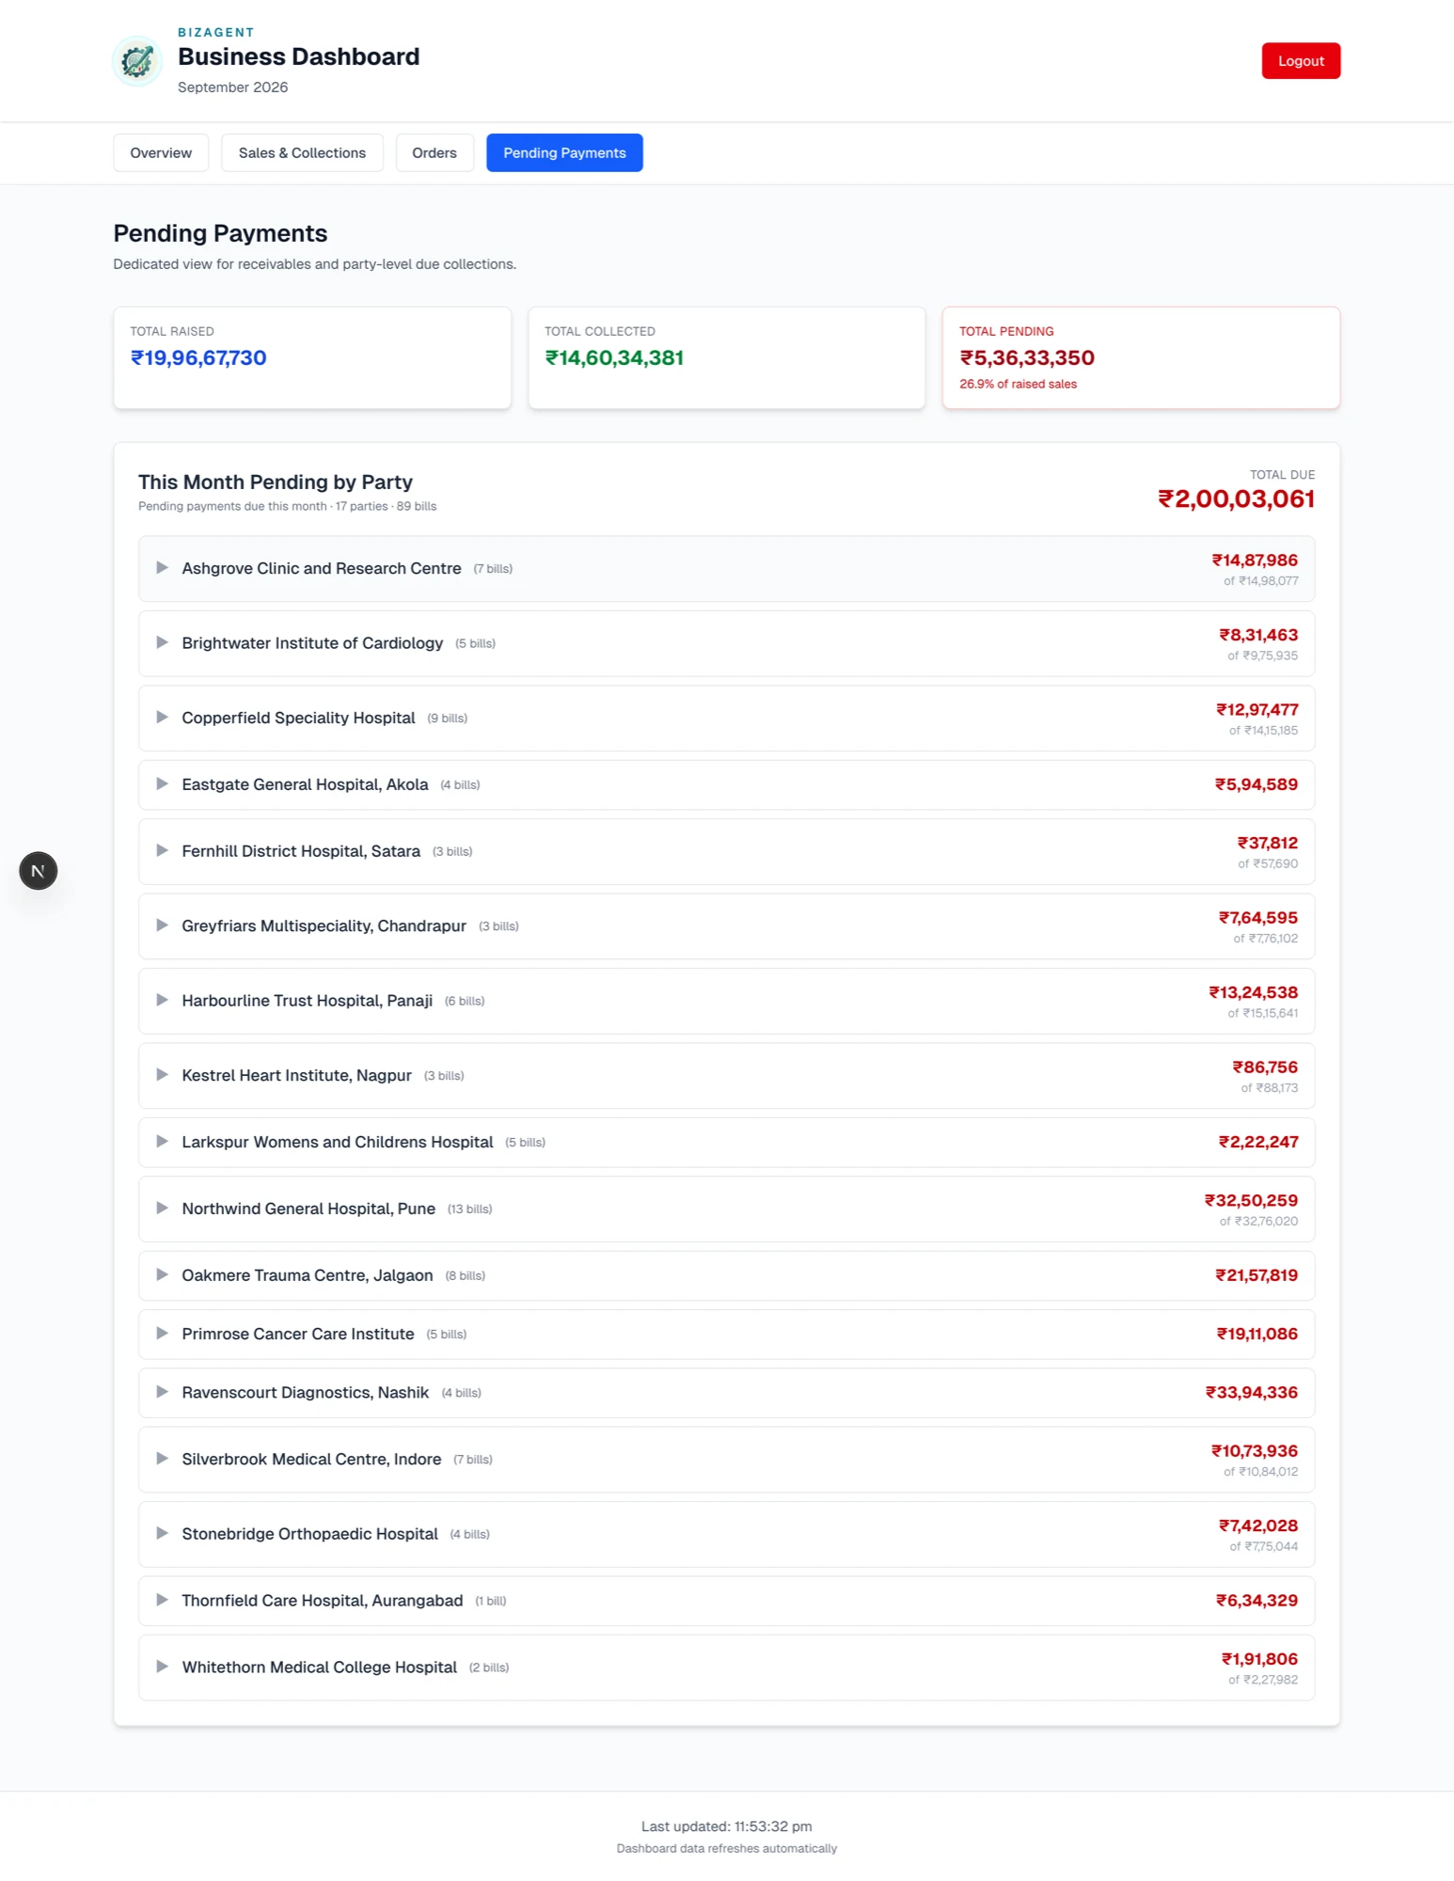Expand Kestrel Heart Institute, Nagpur row
The height and width of the screenshot is (1881, 1454).
click(x=726, y=1076)
